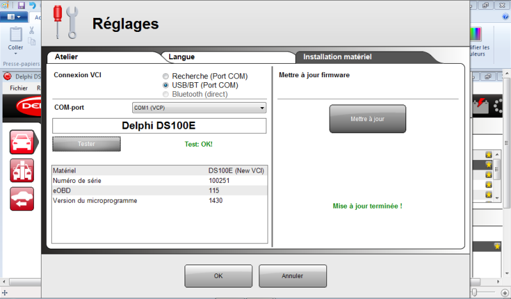Click the Paint zoom slider handle
The height and width of the screenshot is (299, 511).
tap(475, 293)
